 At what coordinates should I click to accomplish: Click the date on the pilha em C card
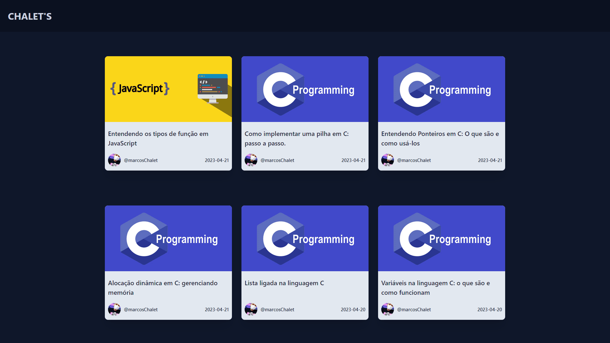point(353,160)
